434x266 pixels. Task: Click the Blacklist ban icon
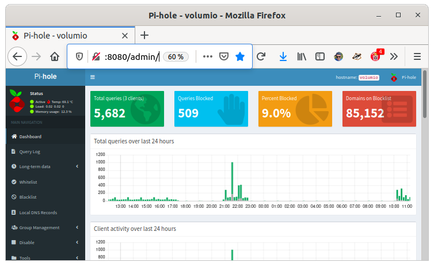[x=14, y=197]
